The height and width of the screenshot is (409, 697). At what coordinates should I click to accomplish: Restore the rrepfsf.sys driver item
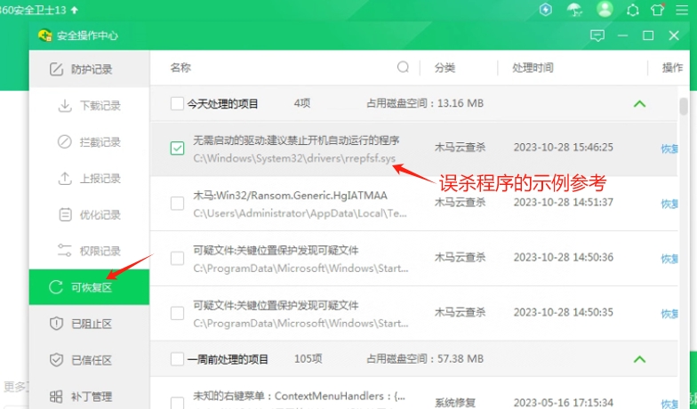pos(669,149)
